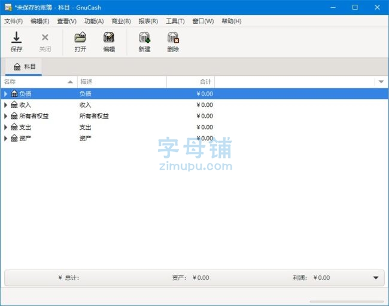389x306 pixels.
Task: Toggle sort arrow on 名称 column
Action: (70, 82)
